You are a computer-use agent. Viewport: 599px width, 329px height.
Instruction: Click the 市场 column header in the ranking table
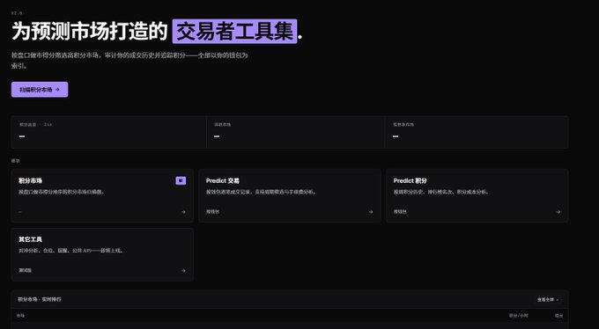point(20,316)
